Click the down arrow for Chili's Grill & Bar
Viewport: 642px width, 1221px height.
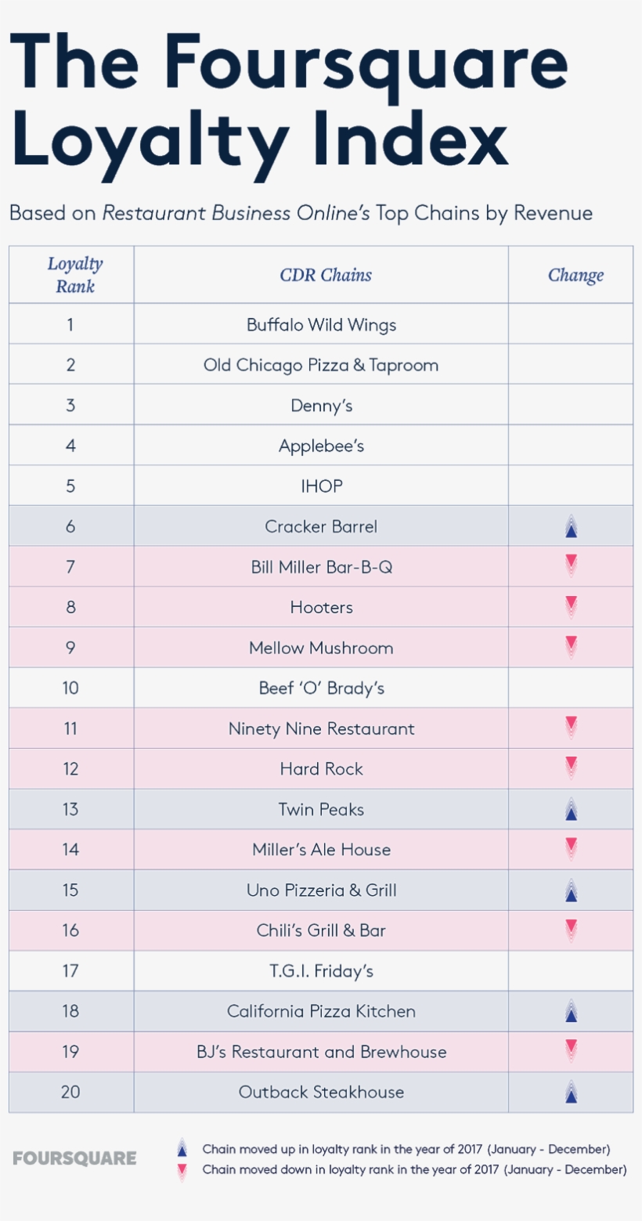[571, 929]
